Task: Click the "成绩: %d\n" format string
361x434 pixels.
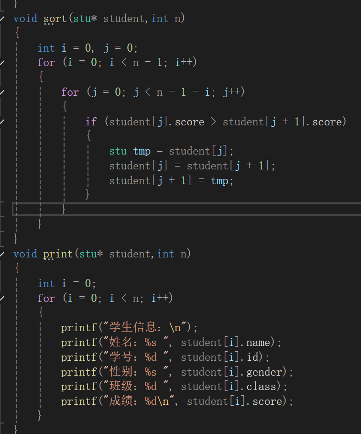Action: [140, 401]
